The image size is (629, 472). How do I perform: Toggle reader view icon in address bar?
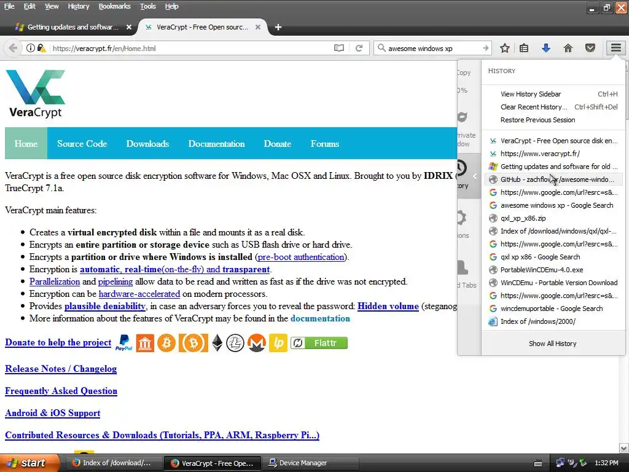pos(339,48)
